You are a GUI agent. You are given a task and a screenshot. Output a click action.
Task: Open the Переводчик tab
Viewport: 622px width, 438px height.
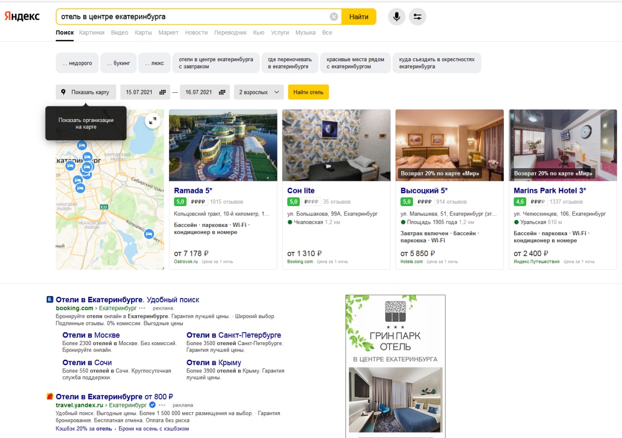click(230, 33)
